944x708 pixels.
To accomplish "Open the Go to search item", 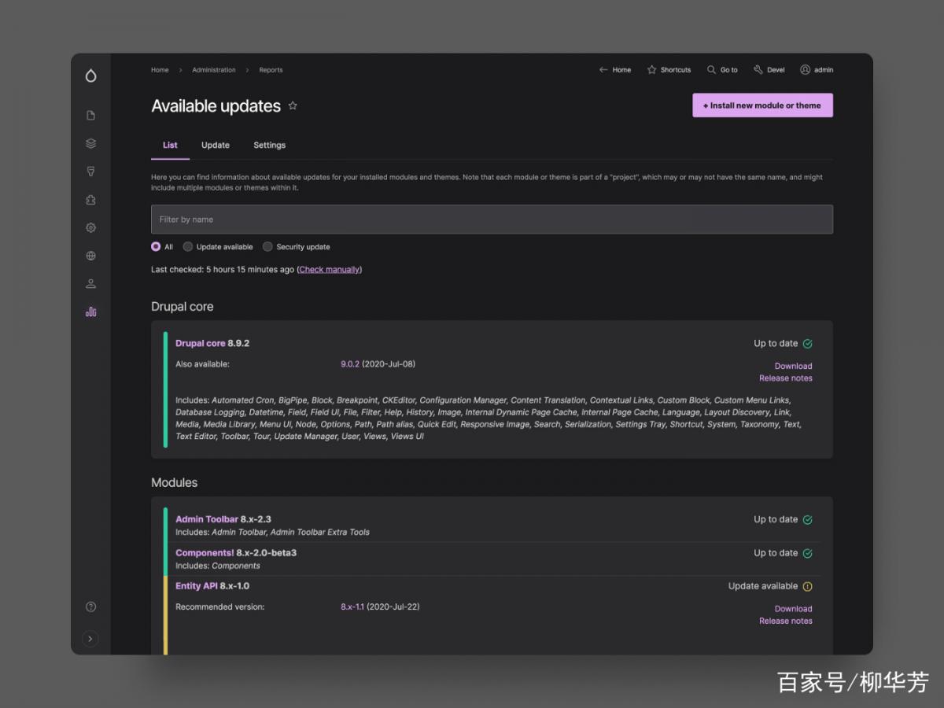I will point(722,70).
